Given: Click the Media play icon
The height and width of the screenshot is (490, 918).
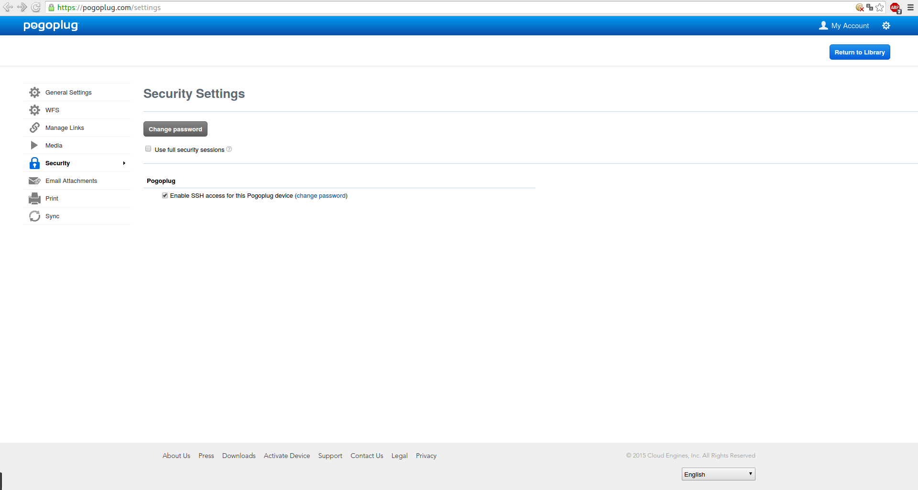Looking at the screenshot, I should tap(34, 145).
